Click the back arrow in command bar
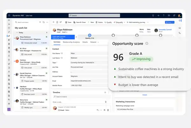Image resolution: width=191 pixels, height=128 pixels. pyautogui.click(x=53, y=22)
